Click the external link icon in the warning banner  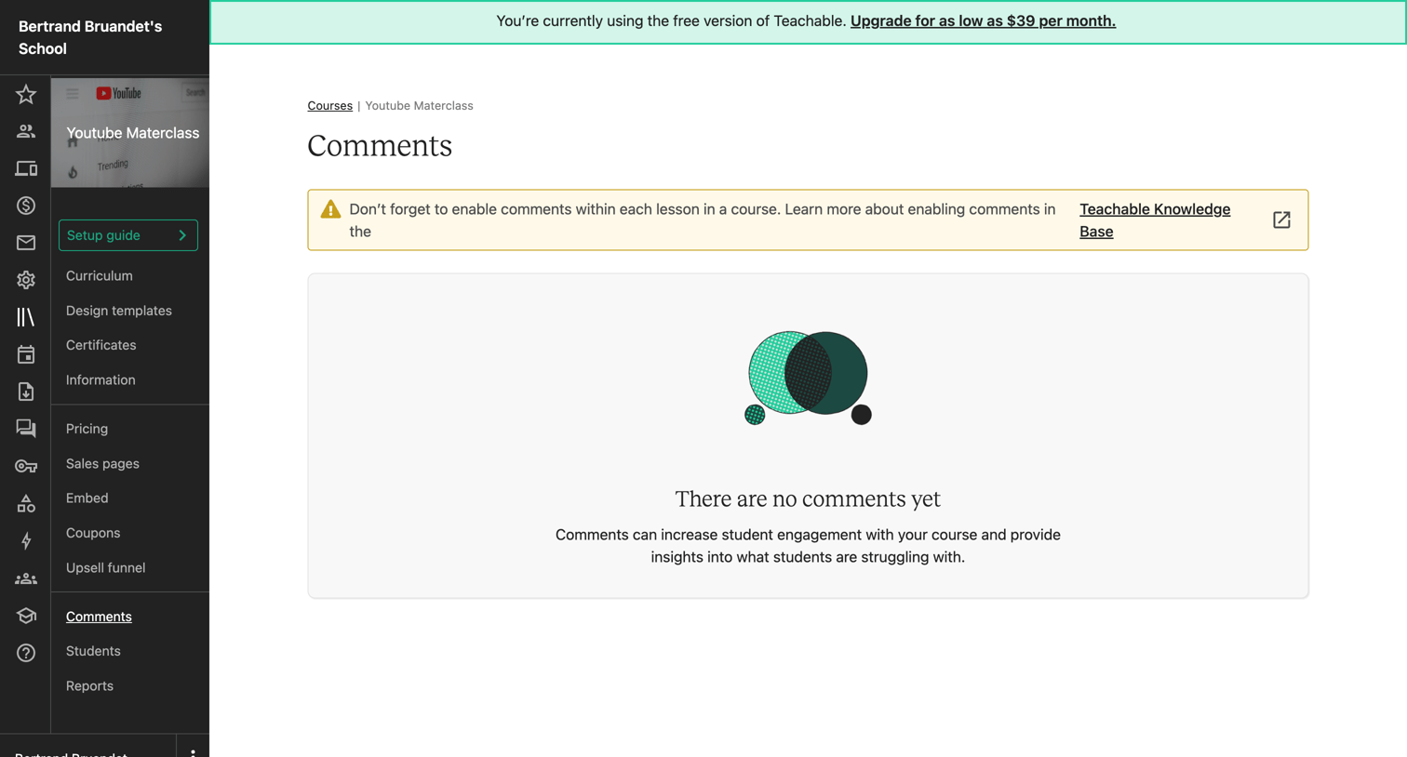(1281, 219)
